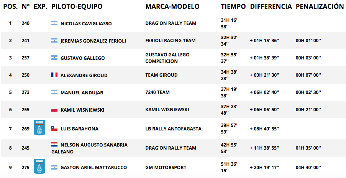The height and width of the screenshot is (178, 346).
Task: Click the TIEMPO column header
Action: (233, 7)
